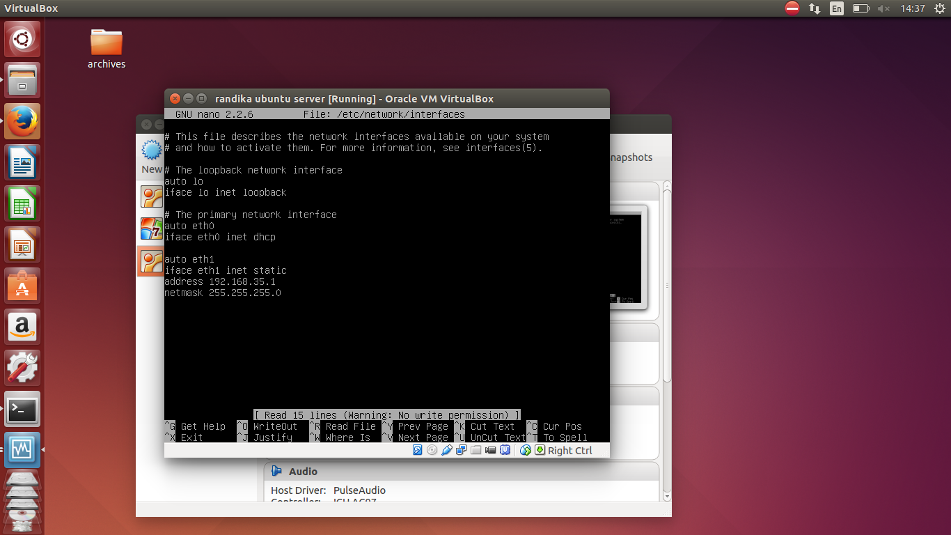Select the first VM in the Manager list
This screenshot has height=535, width=951.
tap(151, 196)
